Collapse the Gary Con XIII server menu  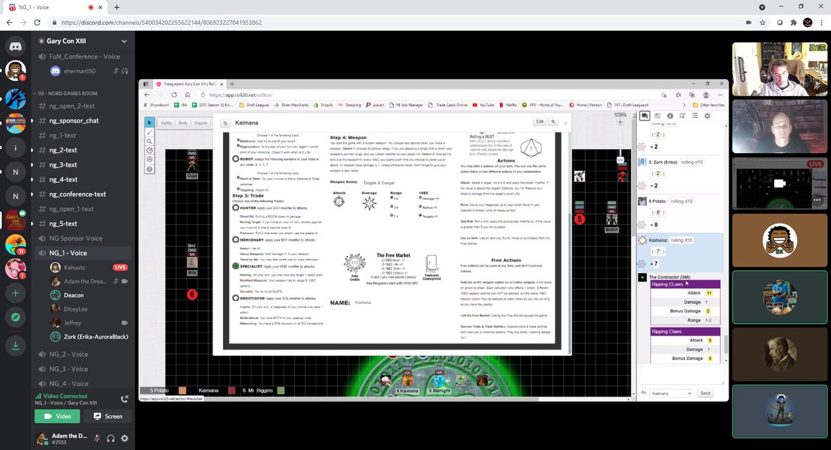pyautogui.click(x=125, y=39)
